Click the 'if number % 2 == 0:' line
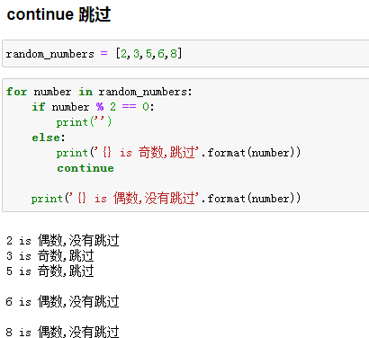Image resolution: width=369 pixels, height=338 pixels. 94,107
